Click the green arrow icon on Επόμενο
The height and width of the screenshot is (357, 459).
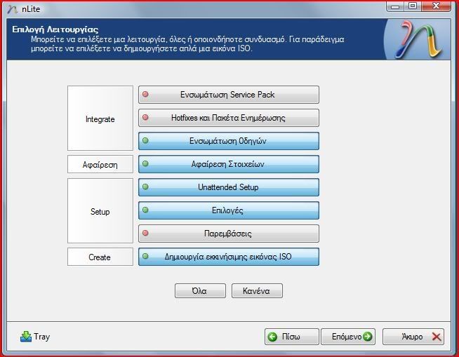point(368,337)
